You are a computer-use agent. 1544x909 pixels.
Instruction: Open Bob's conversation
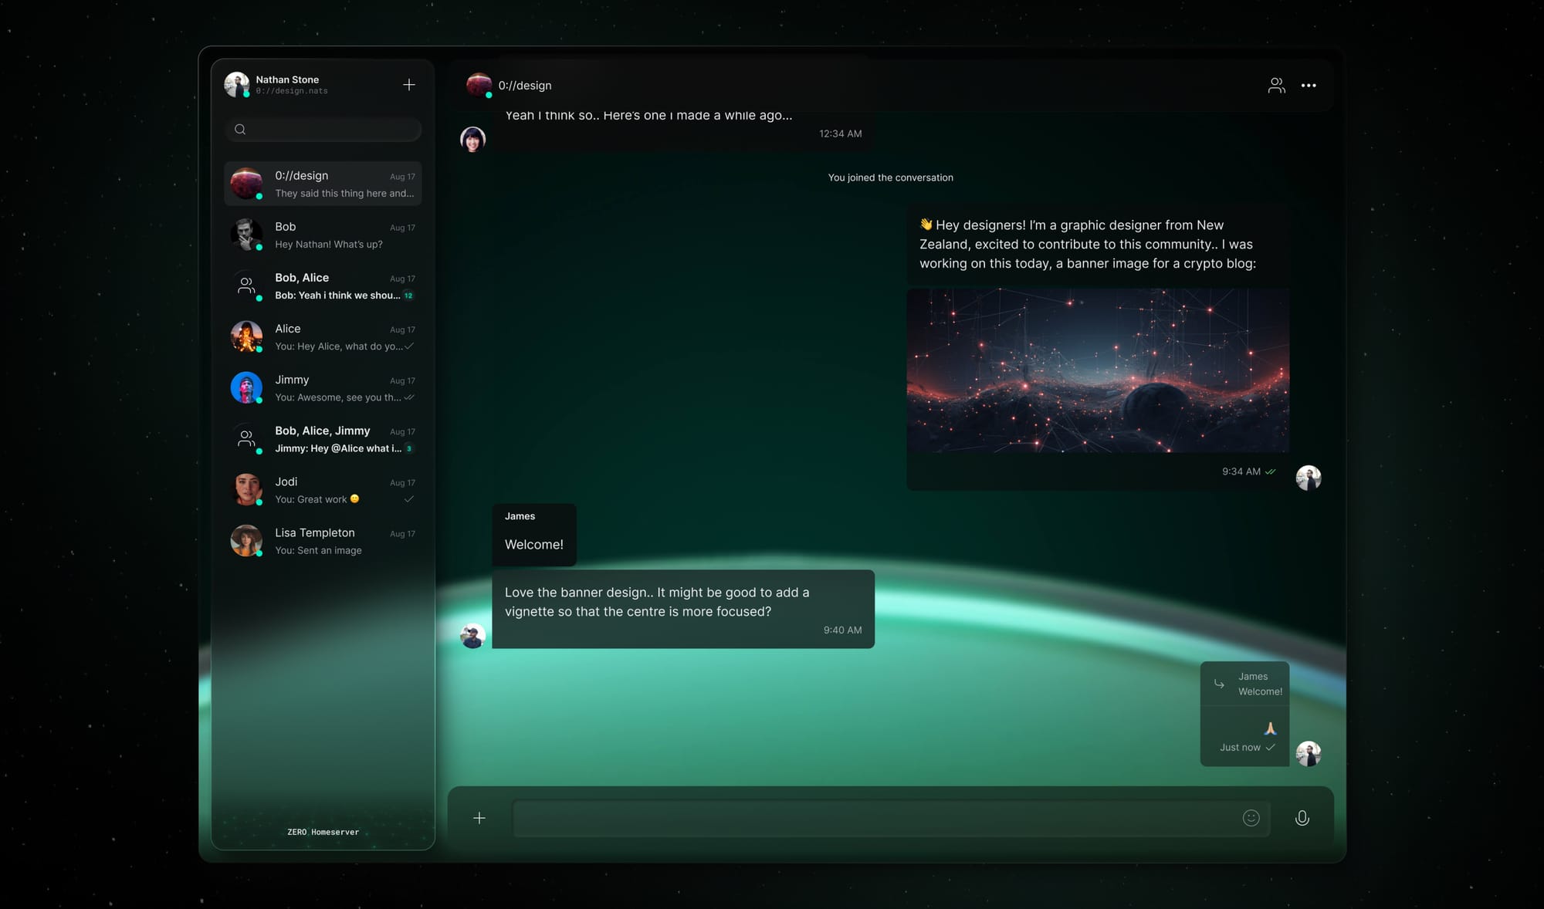point(323,235)
